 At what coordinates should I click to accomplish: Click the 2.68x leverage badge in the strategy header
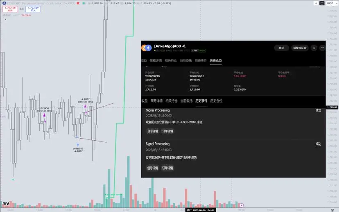click(194, 50)
